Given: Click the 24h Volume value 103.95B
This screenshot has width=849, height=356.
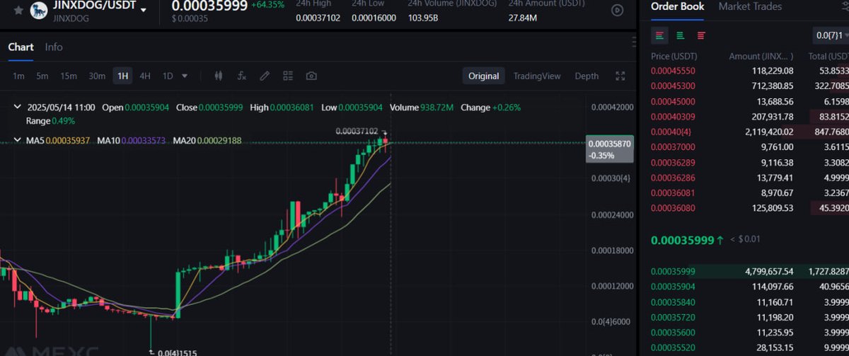Looking at the screenshot, I should 422,18.
